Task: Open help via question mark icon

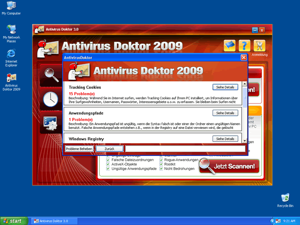Action: [244, 45]
